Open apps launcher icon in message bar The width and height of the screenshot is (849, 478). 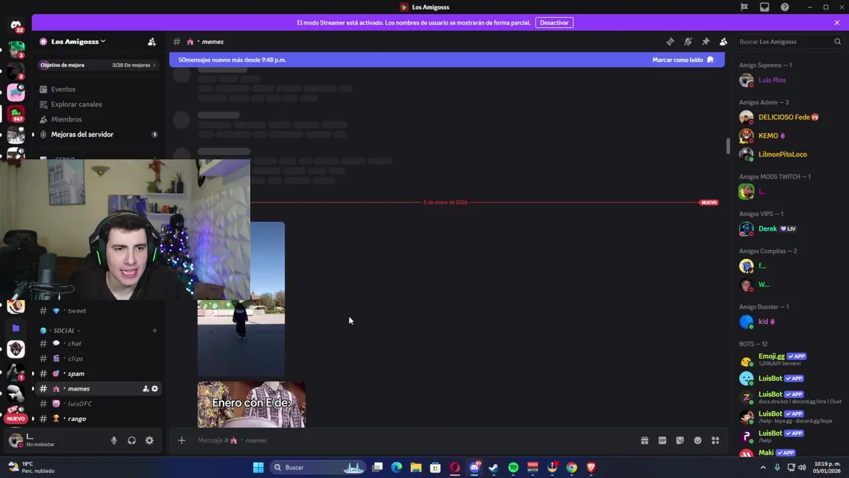pos(716,440)
